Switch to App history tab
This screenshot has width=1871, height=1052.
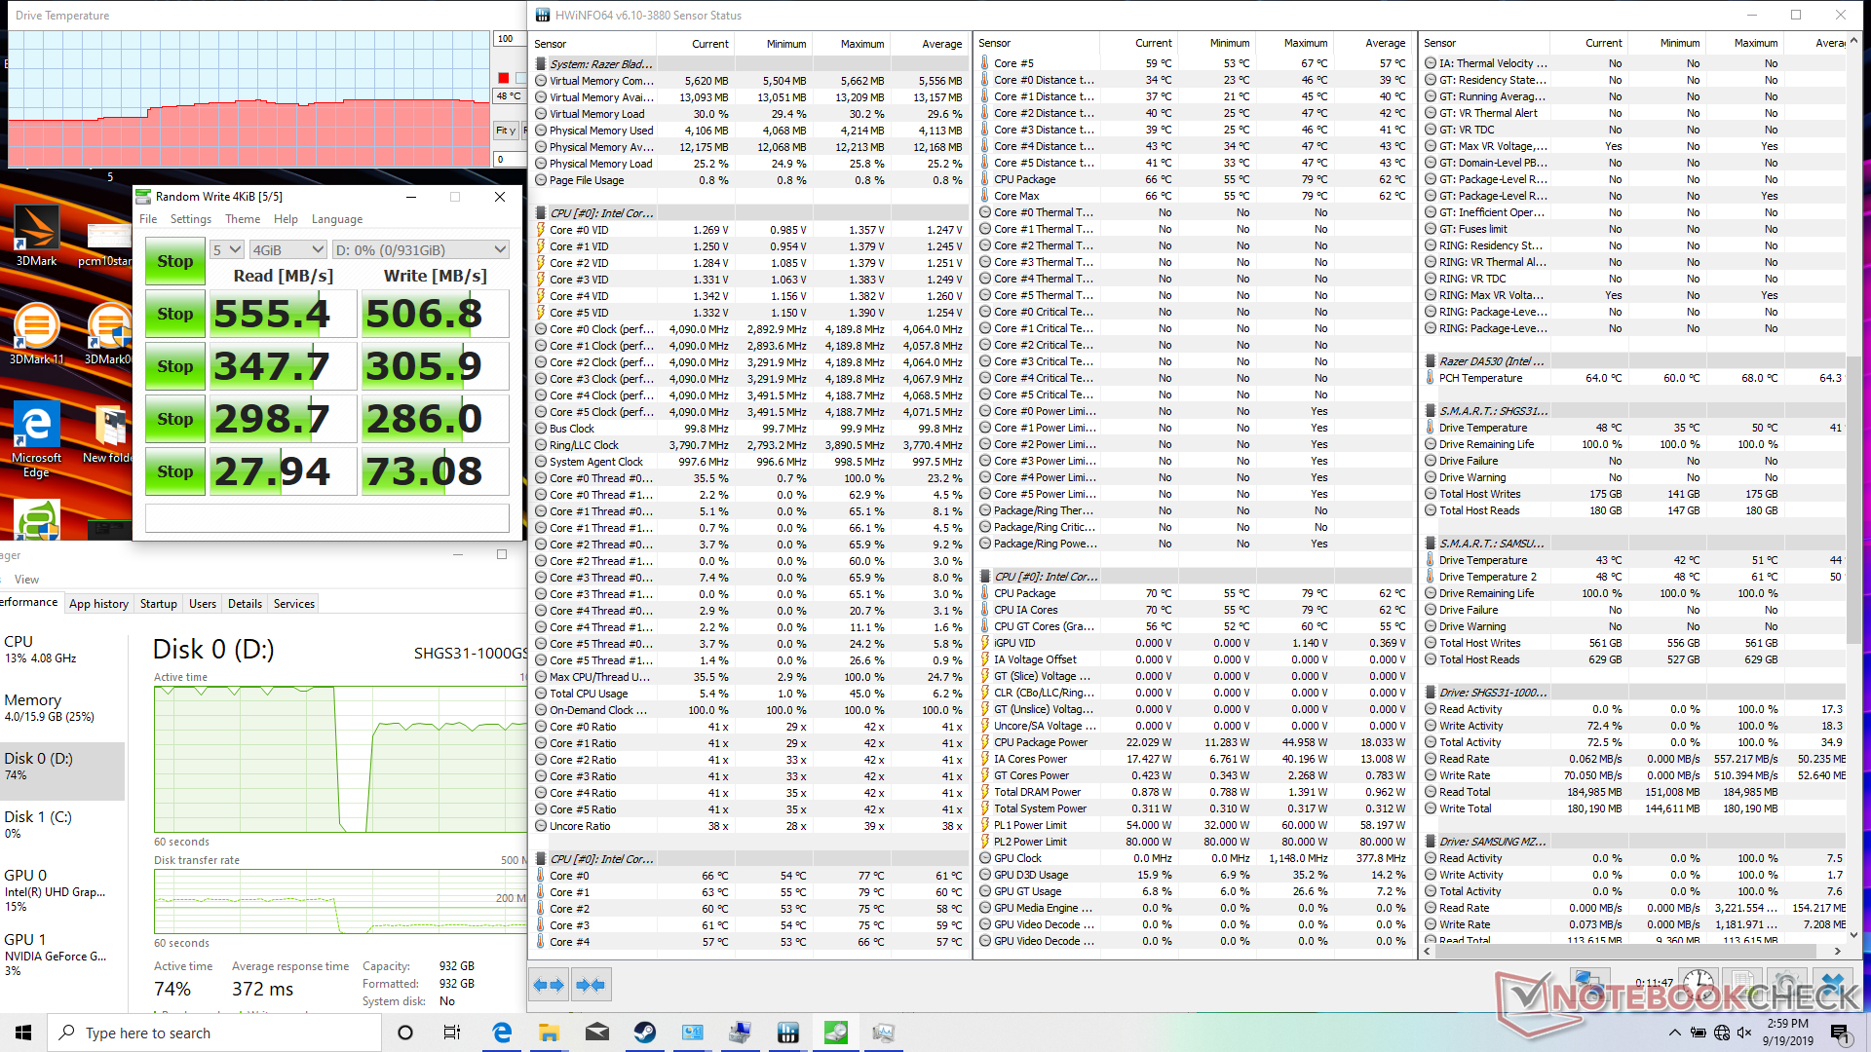point(98,604)
